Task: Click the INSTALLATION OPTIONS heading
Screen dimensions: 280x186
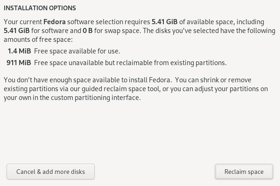Action: coord(39,8)
